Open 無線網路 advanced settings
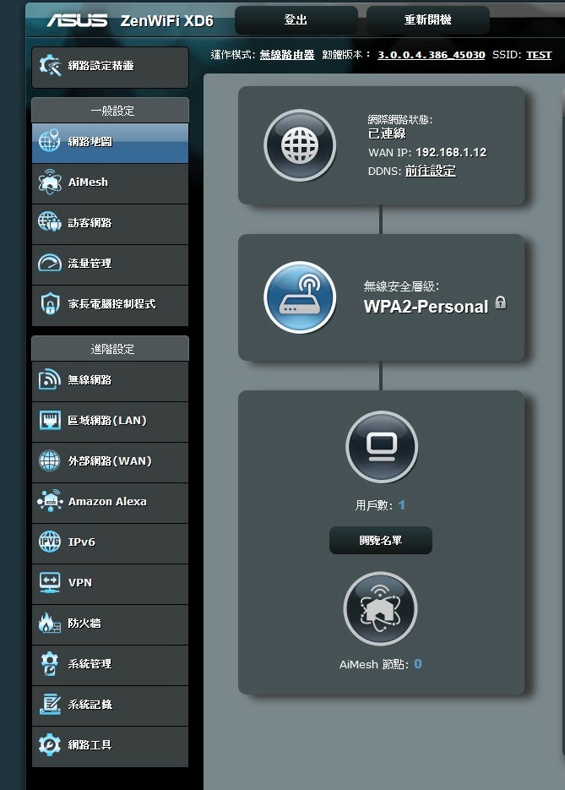The height and width of the screenshot is (790, 565). (x=110, y=381)
